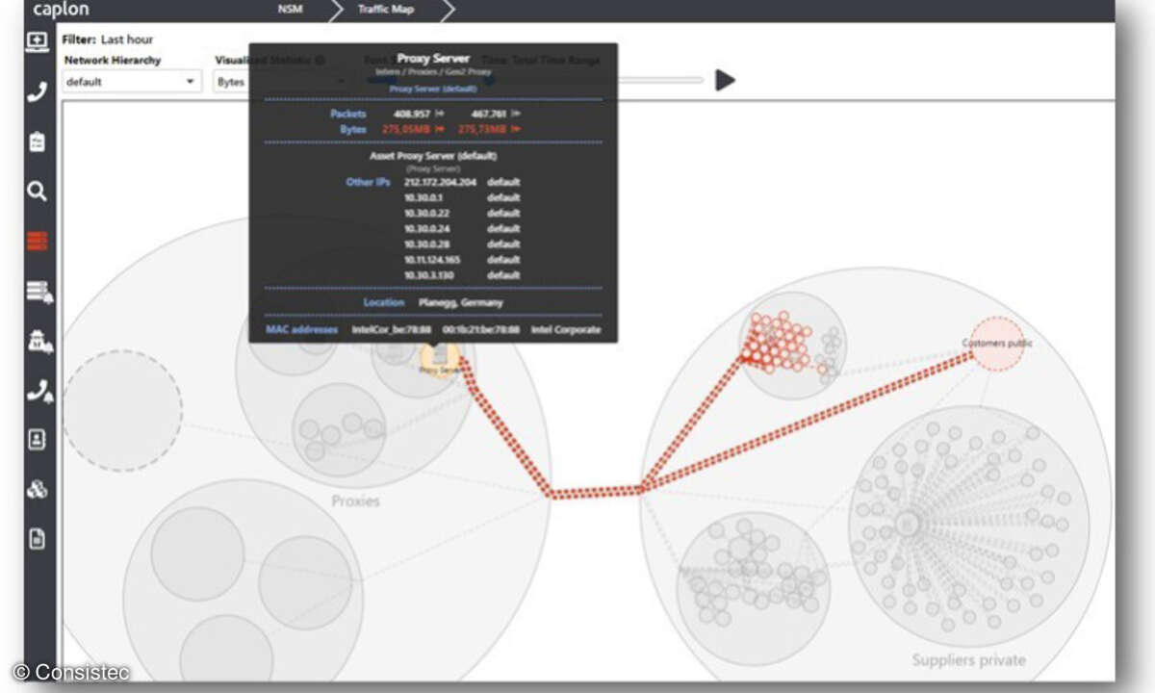Image resolution: width=1155 pixels, height=693 pixels.
Task: Open the clipboard checklist sidebar icon
Action: point(37,141)
